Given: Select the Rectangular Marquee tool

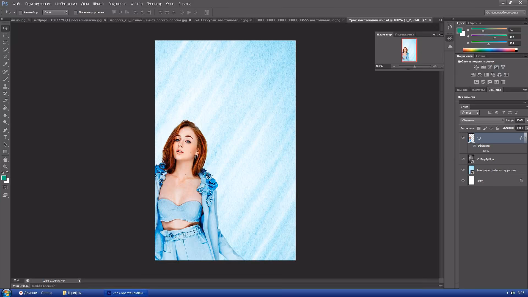Looking at the screenshot, I should coord(5,35).
